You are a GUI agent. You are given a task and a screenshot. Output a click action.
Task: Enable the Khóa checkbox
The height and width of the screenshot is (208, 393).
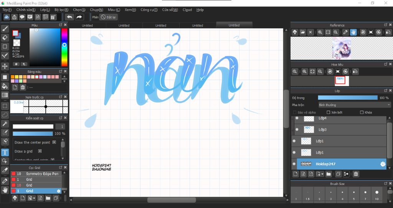362,112
